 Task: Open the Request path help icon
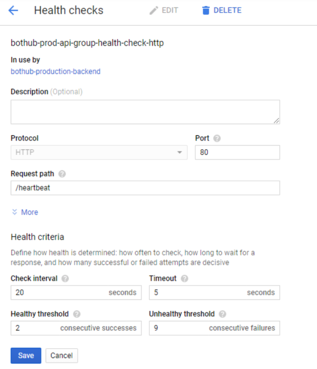tap(62, 174)
